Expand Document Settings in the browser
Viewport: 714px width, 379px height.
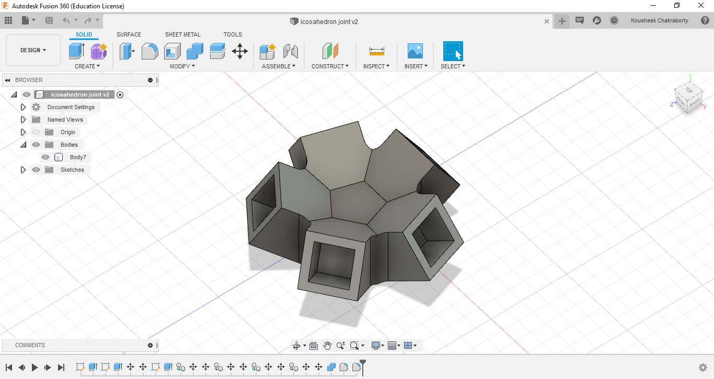coord(23,107)
